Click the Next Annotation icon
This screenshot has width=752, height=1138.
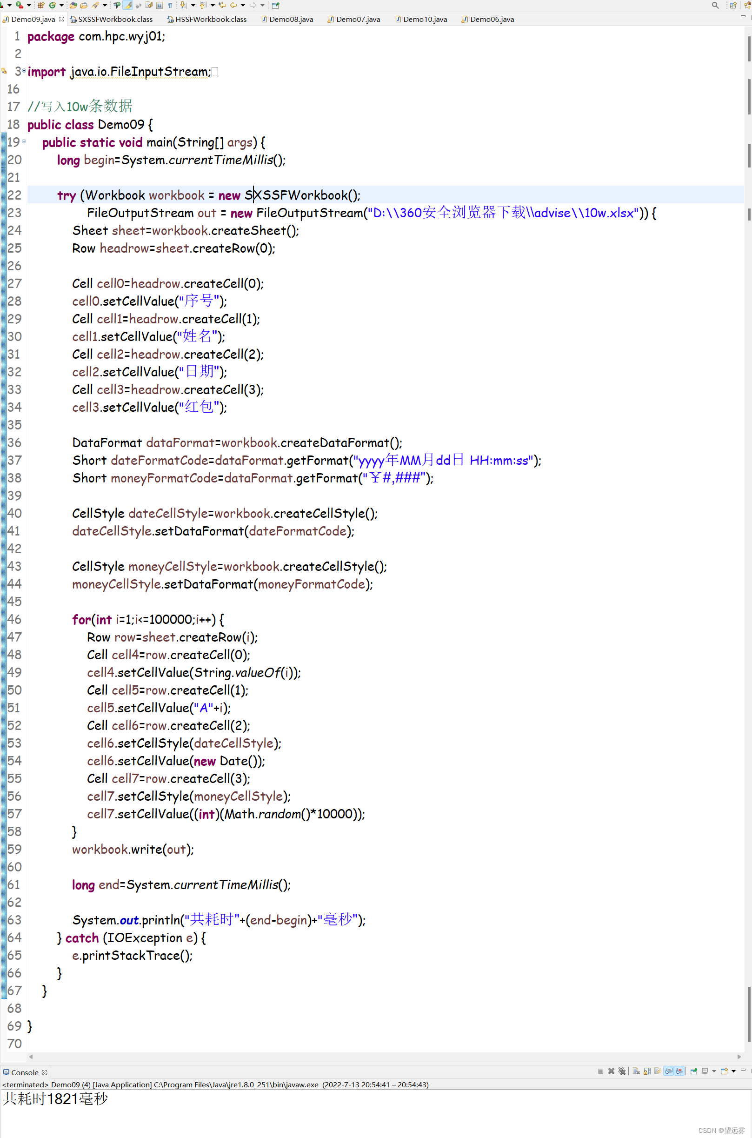coord(184,5)
